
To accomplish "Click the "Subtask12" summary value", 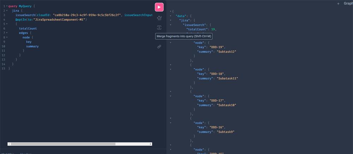I will (227, 51).
